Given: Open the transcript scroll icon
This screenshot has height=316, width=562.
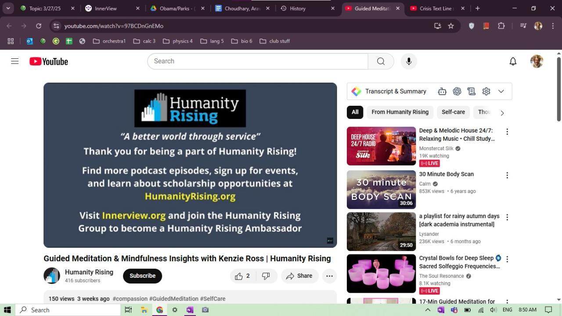Looking at the screenshot, I should click(472, 91).
